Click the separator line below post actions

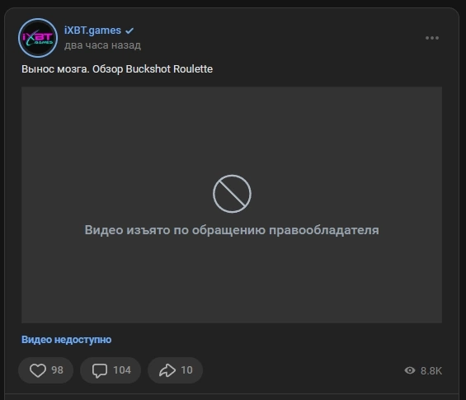232,394
